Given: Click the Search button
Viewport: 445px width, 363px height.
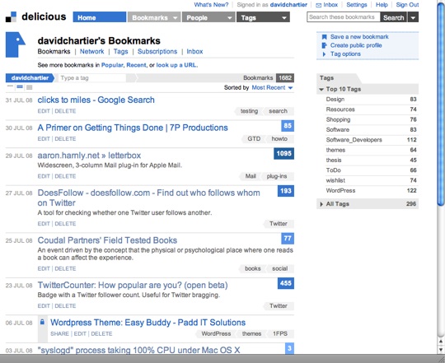Looking at the screenshot, I should 393,17.
